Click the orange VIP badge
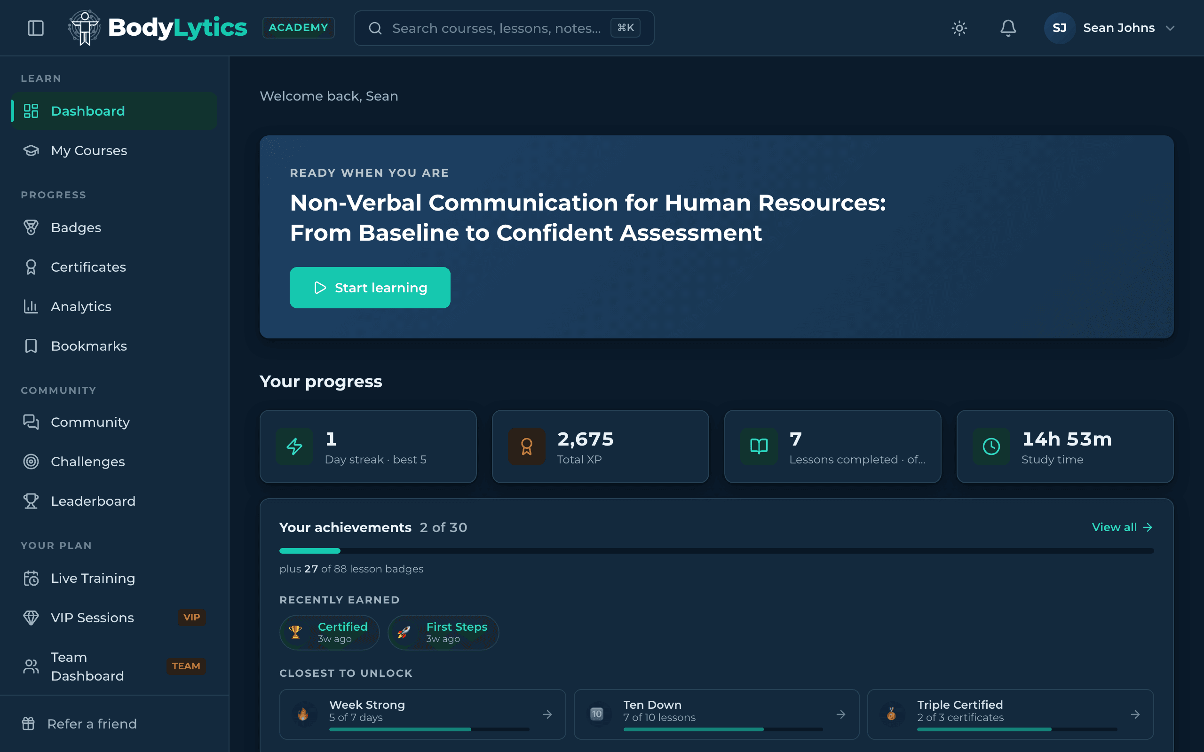Image resolution: width=1204 pixels, height=752 pixels. pyautogui.click(x=191, y=617)
